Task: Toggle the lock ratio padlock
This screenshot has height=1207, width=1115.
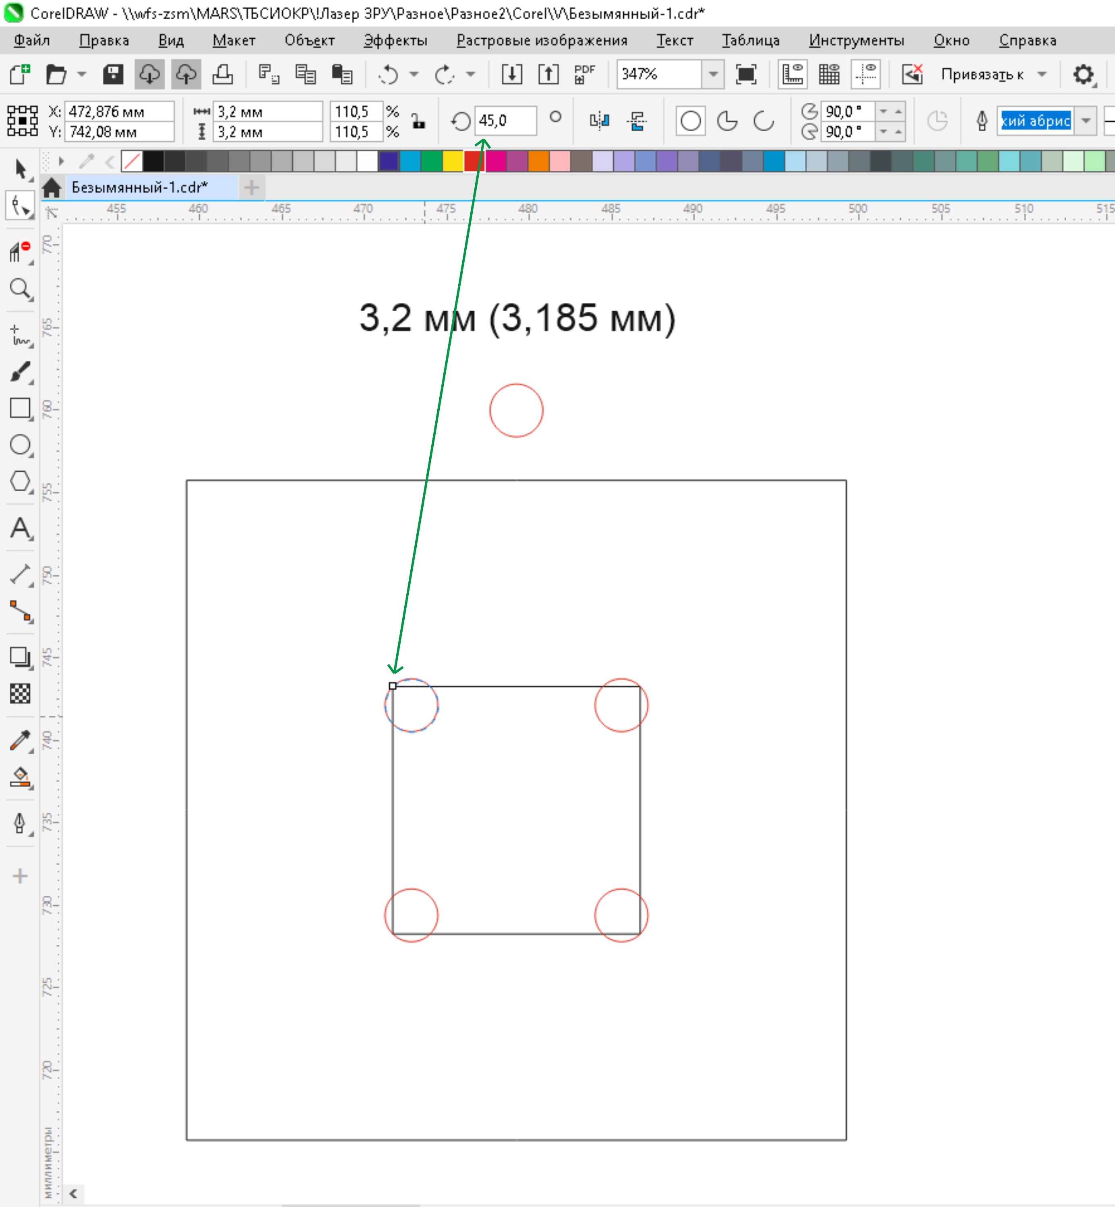Action: click(x=418, y=121)
